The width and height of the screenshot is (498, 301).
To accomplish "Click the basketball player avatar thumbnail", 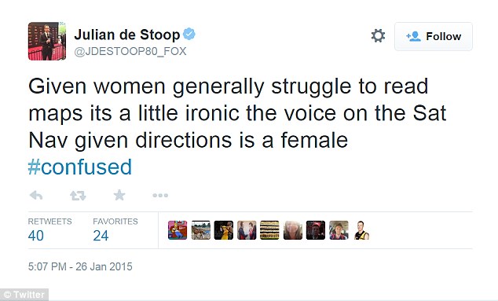I will coord(224,230).
